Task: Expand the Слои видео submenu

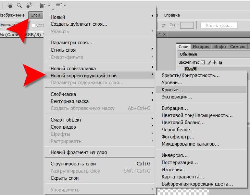Action: pyautogui.click(x=100, y=127)
